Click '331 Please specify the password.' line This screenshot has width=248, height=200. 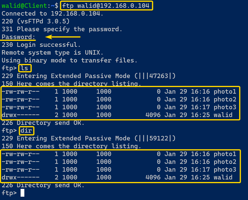click(62, 29)
